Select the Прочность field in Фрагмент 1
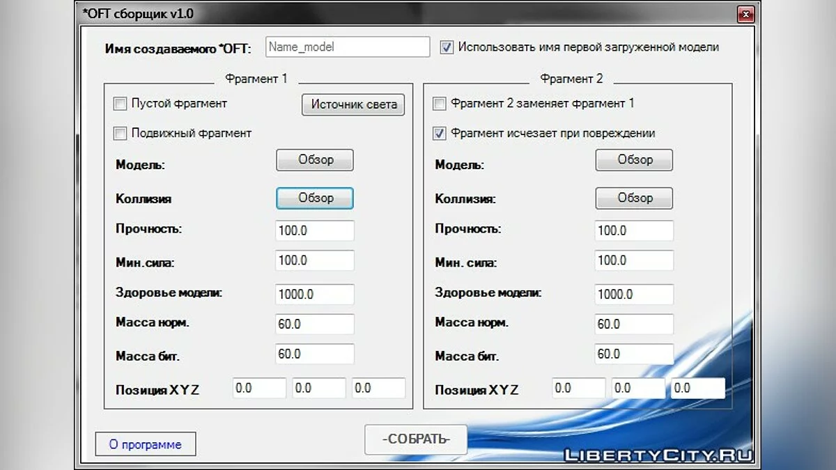836x470 pixels. [x=314, y=230]
